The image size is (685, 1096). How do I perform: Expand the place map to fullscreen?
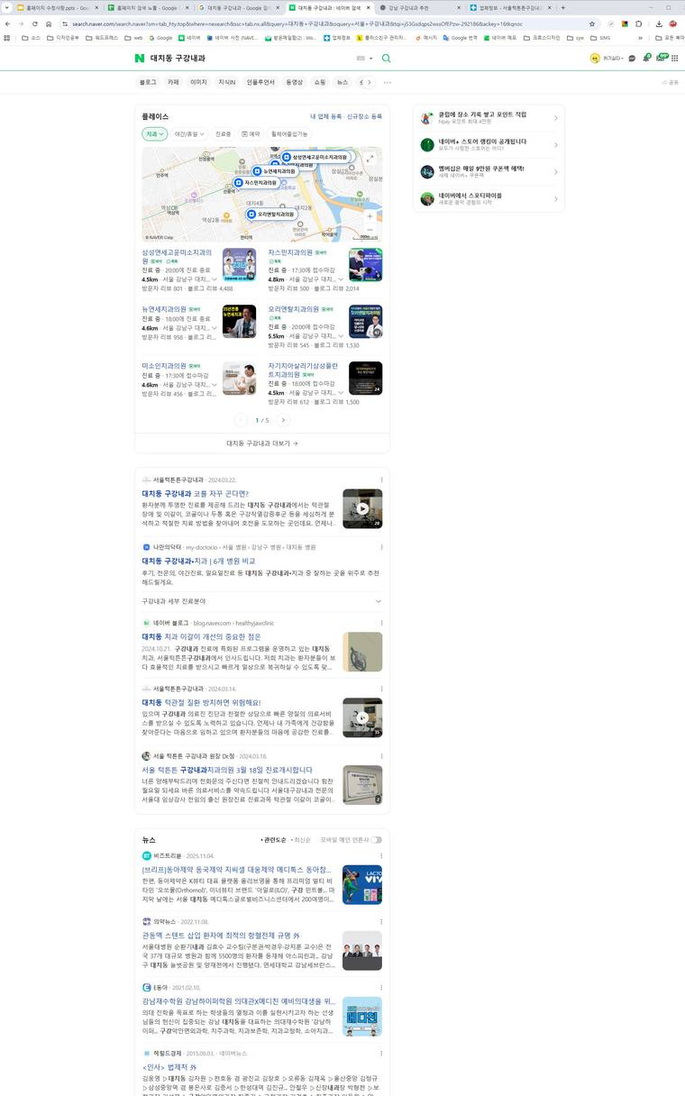pos(370,159)
